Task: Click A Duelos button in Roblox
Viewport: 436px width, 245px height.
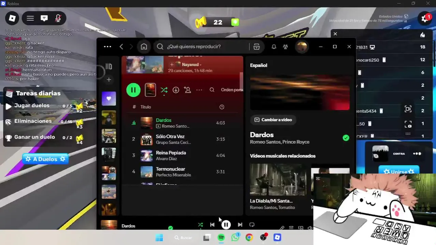Action: click(x=45, y=159)
